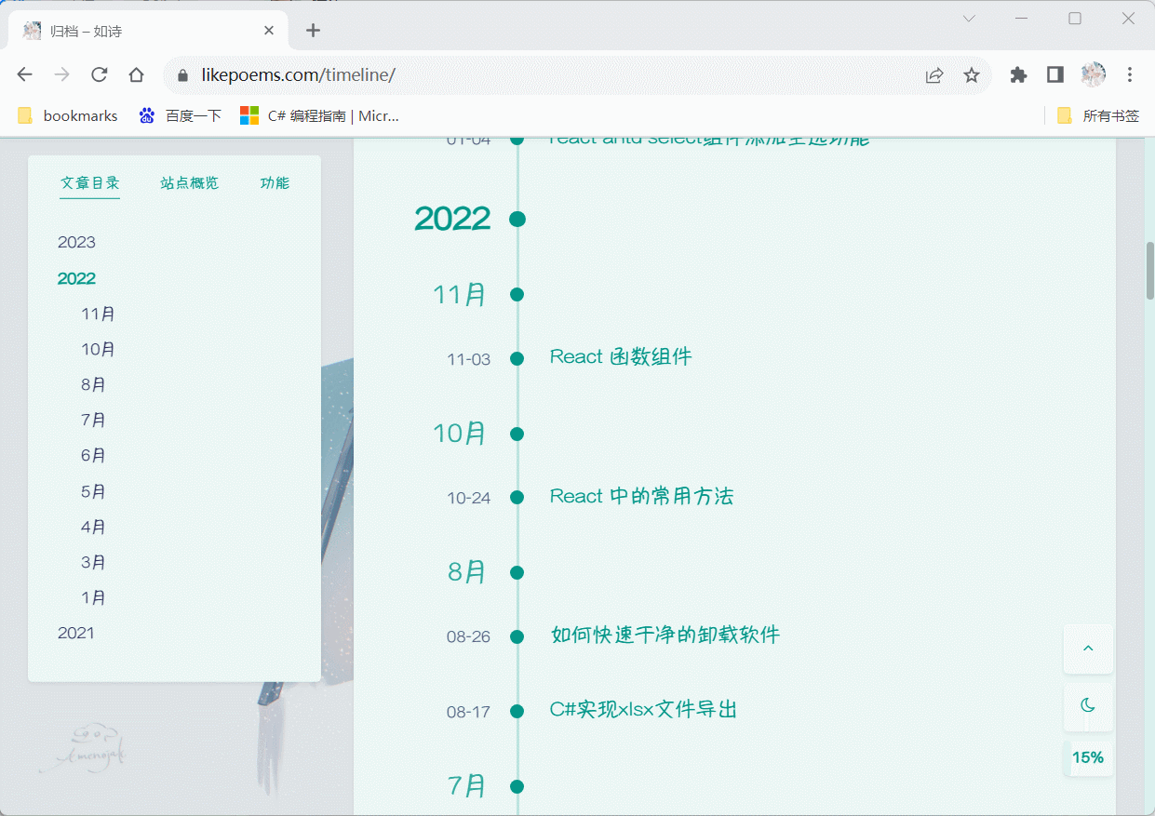Viewport: 1155px width, 816px height.
Task: Open 所有书签 folder
Action: pos(1098,116)
